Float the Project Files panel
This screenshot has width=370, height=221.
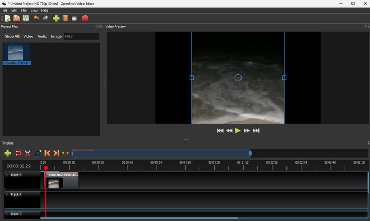97,26
